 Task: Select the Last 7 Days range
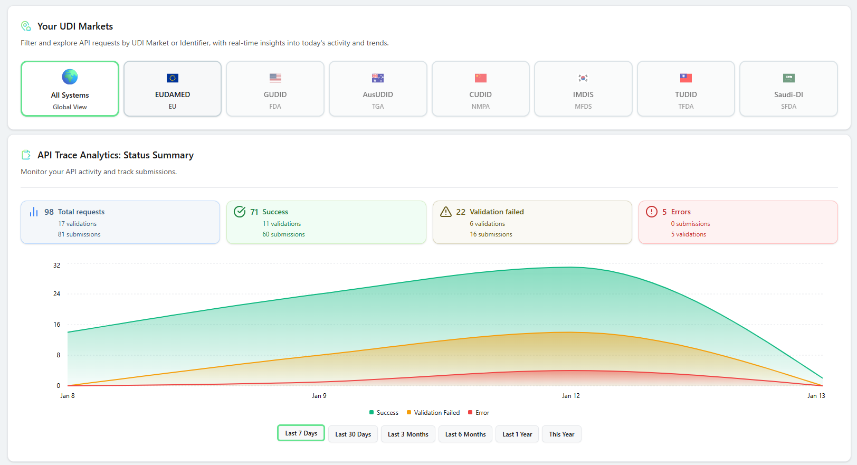coord(301,433)
